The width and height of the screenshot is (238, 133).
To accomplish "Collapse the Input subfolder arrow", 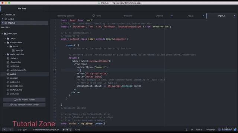I will pyautogui.click(x=8, y=47).
